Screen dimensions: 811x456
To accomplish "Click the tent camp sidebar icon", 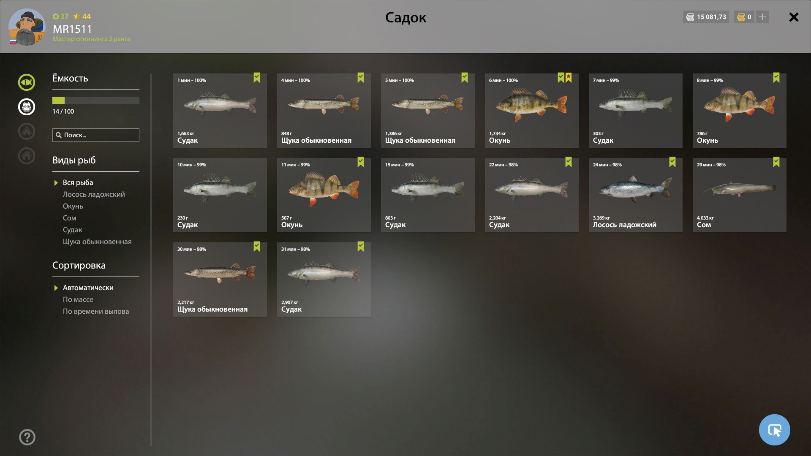I will (27, 131).
